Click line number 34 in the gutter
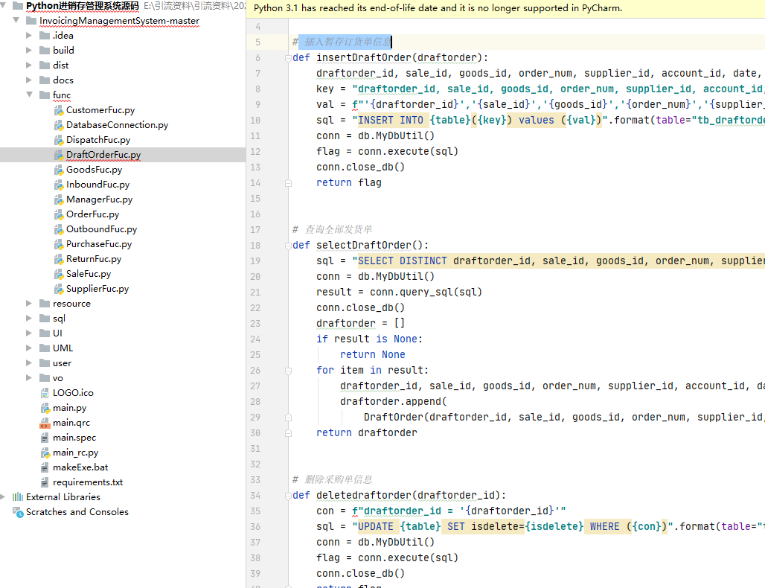This screenshot has width=765, height=588. (255, 496)
